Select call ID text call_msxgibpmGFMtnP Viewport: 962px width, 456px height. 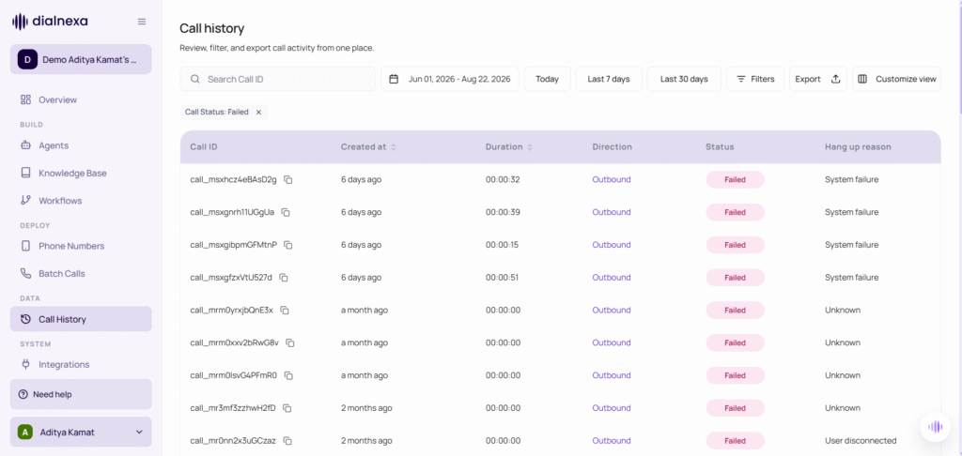pos(234,245)
